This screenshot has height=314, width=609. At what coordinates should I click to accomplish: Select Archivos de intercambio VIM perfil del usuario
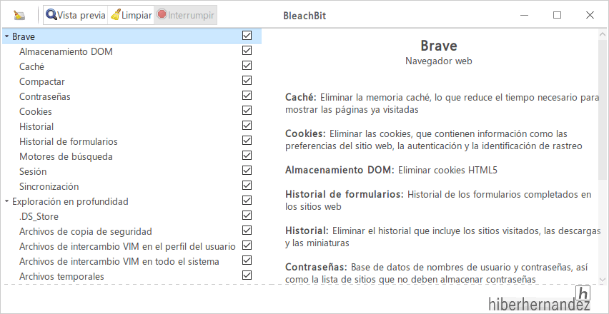[132, 246]
